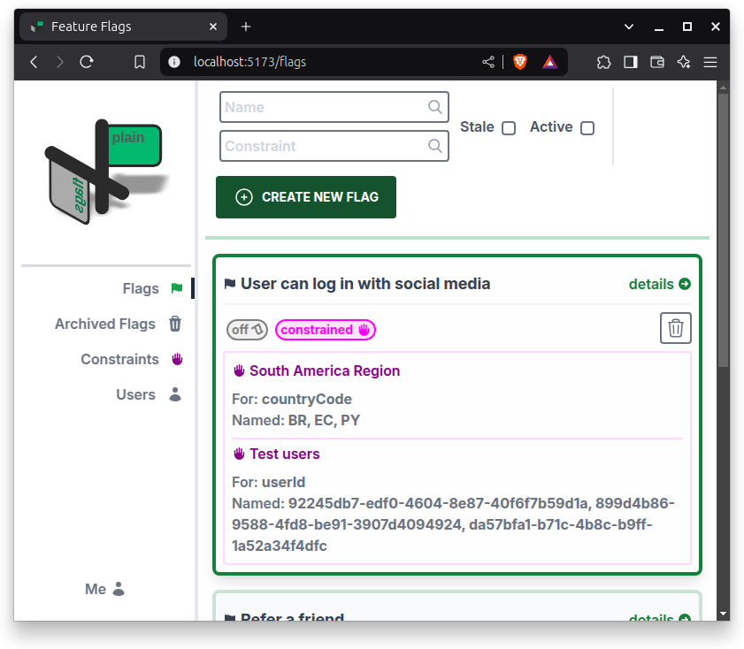Screen dimensions: 744x649
Task: Close the Feature Flags tab
Action: click(x=213, y=27)
